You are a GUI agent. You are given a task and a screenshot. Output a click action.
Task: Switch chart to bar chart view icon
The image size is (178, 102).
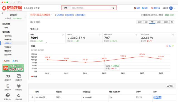pos(170,46)
